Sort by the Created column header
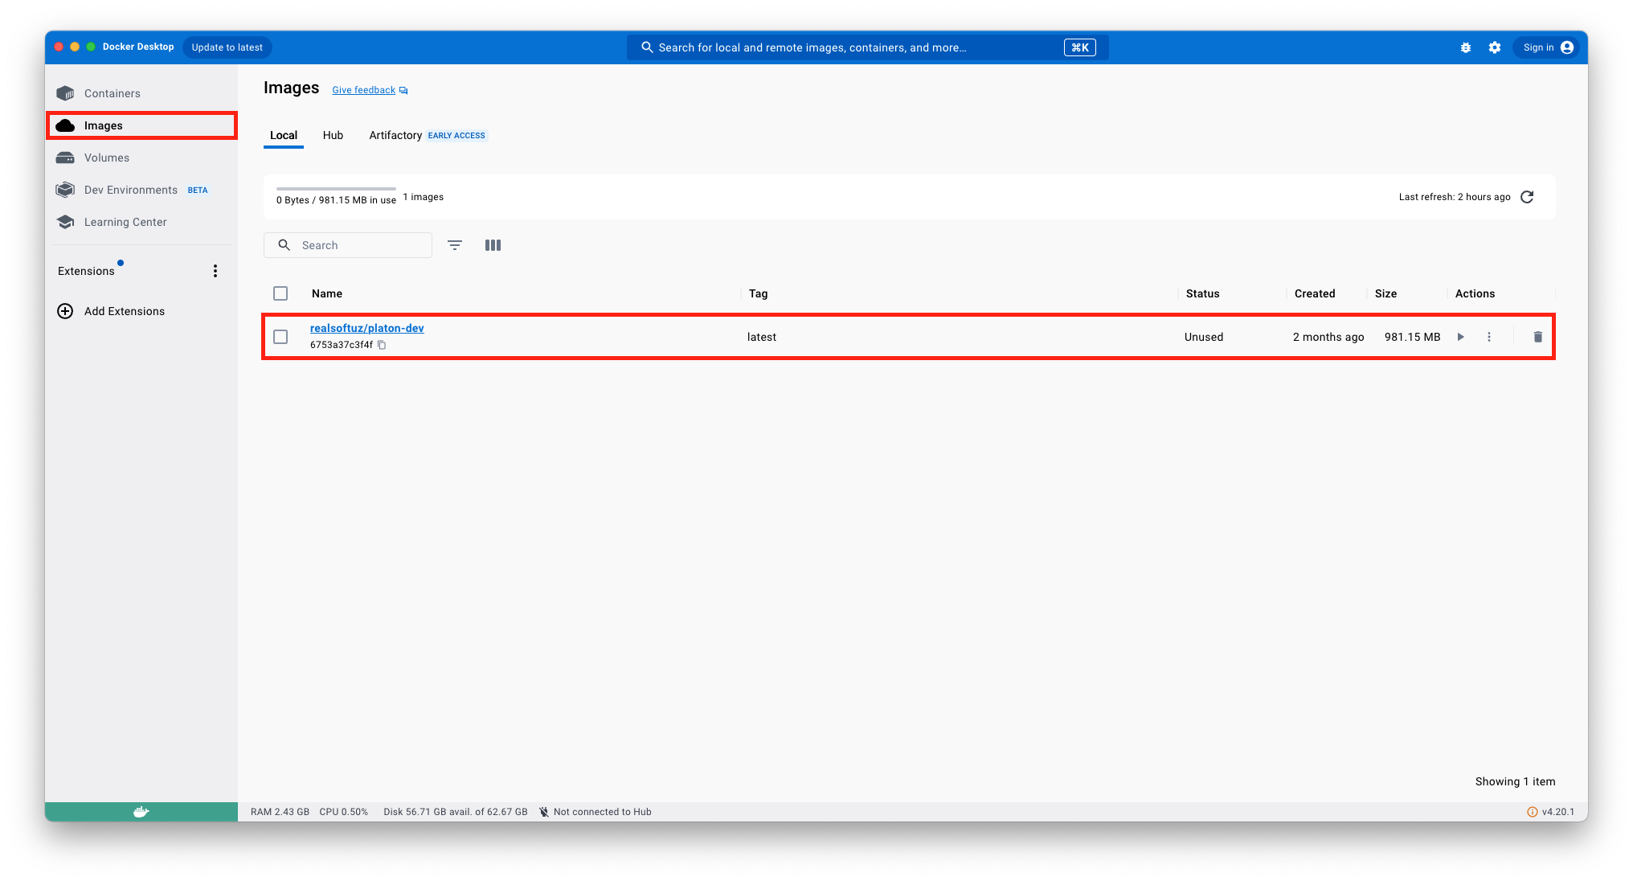 pyautogui.click(x=1315, y=293)
